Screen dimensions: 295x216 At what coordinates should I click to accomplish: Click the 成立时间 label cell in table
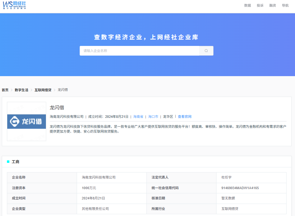pos(42,198)
